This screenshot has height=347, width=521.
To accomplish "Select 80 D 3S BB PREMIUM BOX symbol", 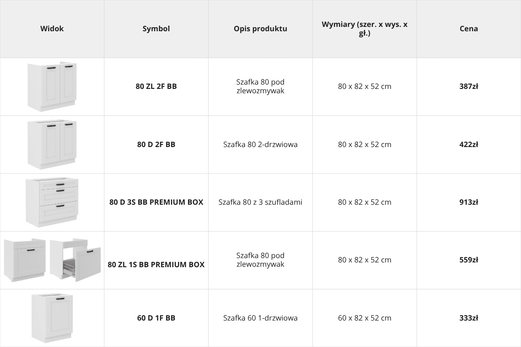I will tap(156, 202).
